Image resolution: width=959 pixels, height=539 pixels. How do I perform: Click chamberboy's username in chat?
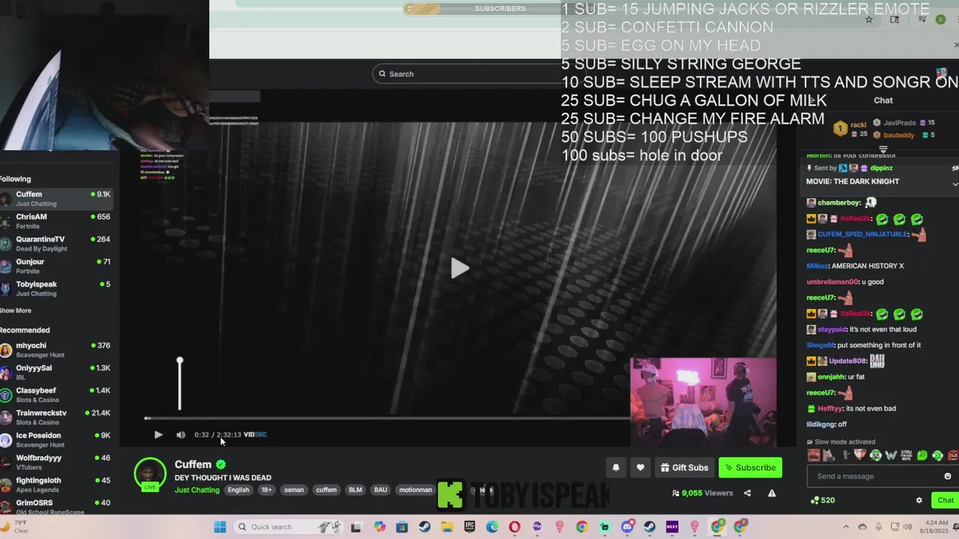click(x=839, y=202)
